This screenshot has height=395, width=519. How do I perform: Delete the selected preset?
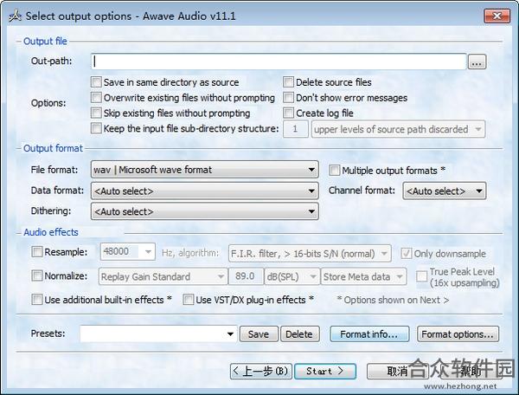coord(299,334)
